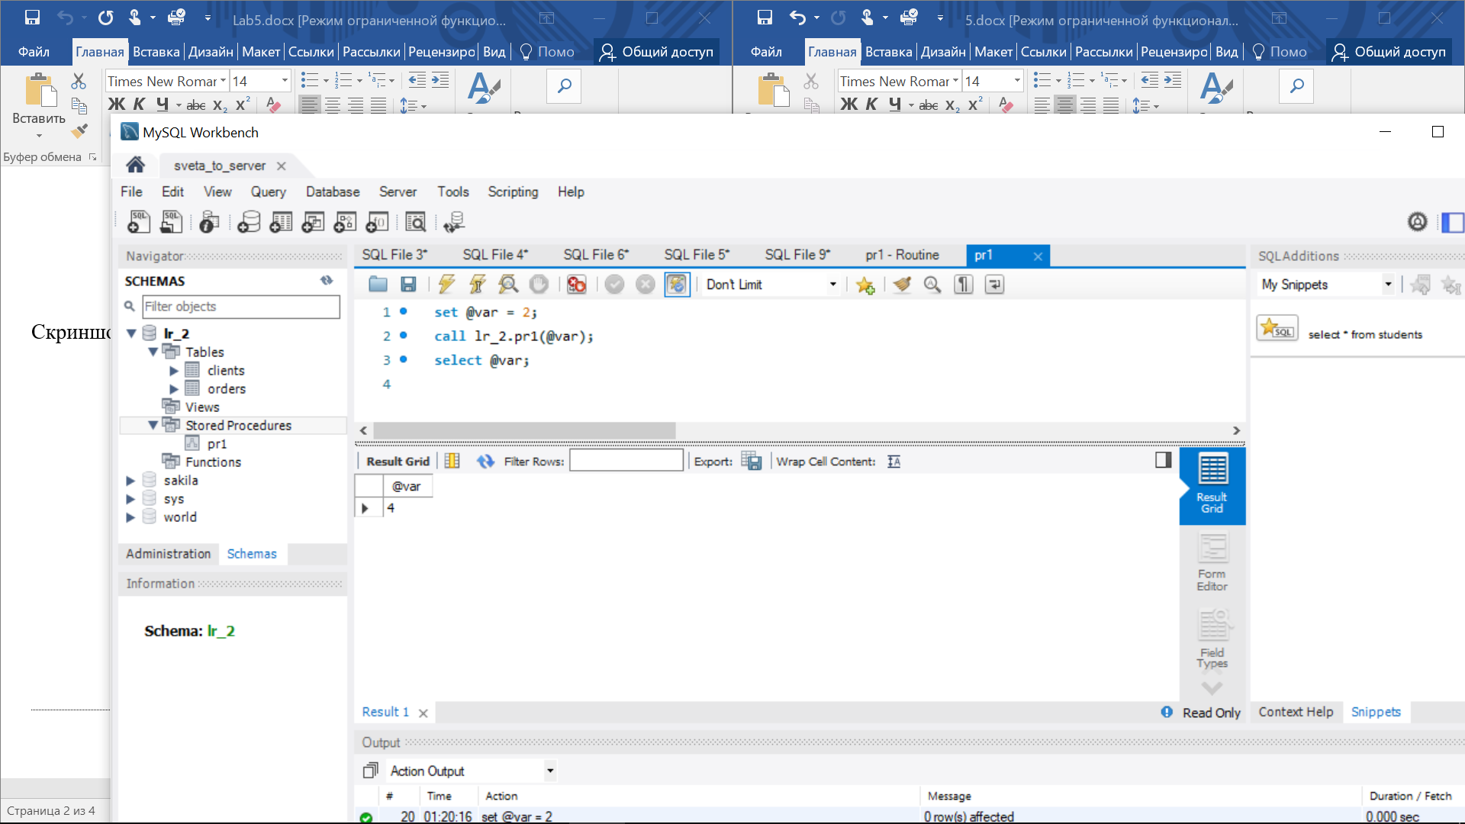Toggle sidebar panel visibility top-right
The width and height of the screenshot is (1465, 824).
[x=1453, y=222]
